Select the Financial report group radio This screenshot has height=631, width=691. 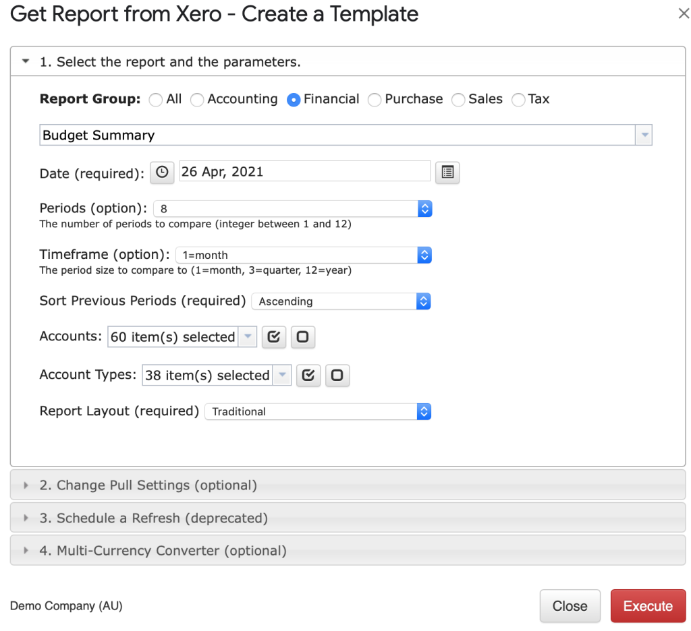(294, 100)
